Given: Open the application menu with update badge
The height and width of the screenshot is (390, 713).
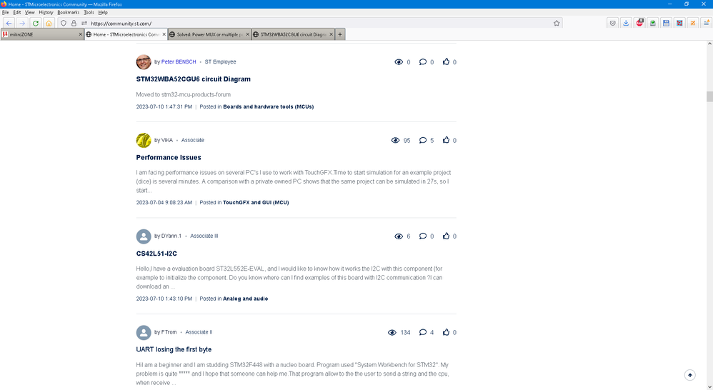Looking at the screenshot, I should [x=706, y=23].
